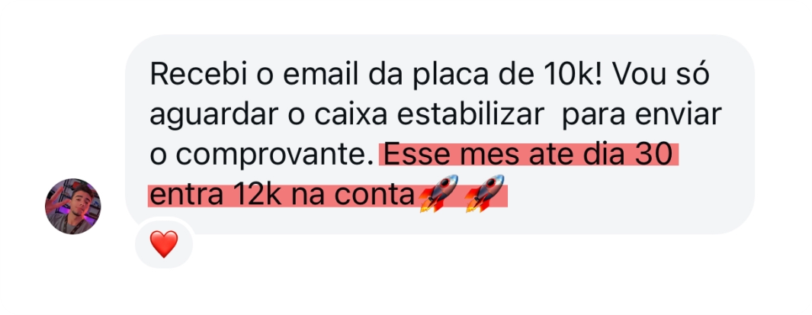Image resolution: width=812 pixels, height=315 pixels.
Task: Click highlighted word "entra"
Action: click(x=187, y=196)
